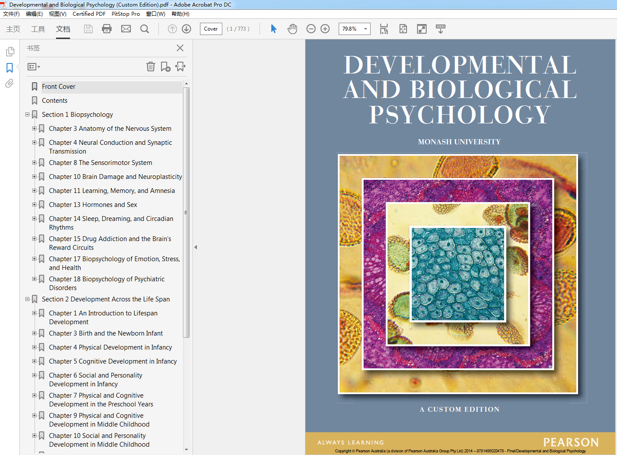
Task: Click the Email envelope icon
Action: [126, 29]
